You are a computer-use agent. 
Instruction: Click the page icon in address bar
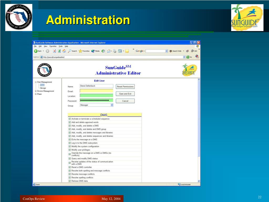[x=41, y=57]
